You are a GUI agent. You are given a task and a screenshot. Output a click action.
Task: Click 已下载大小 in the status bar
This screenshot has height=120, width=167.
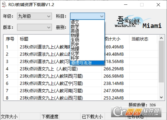coord(92,117)
